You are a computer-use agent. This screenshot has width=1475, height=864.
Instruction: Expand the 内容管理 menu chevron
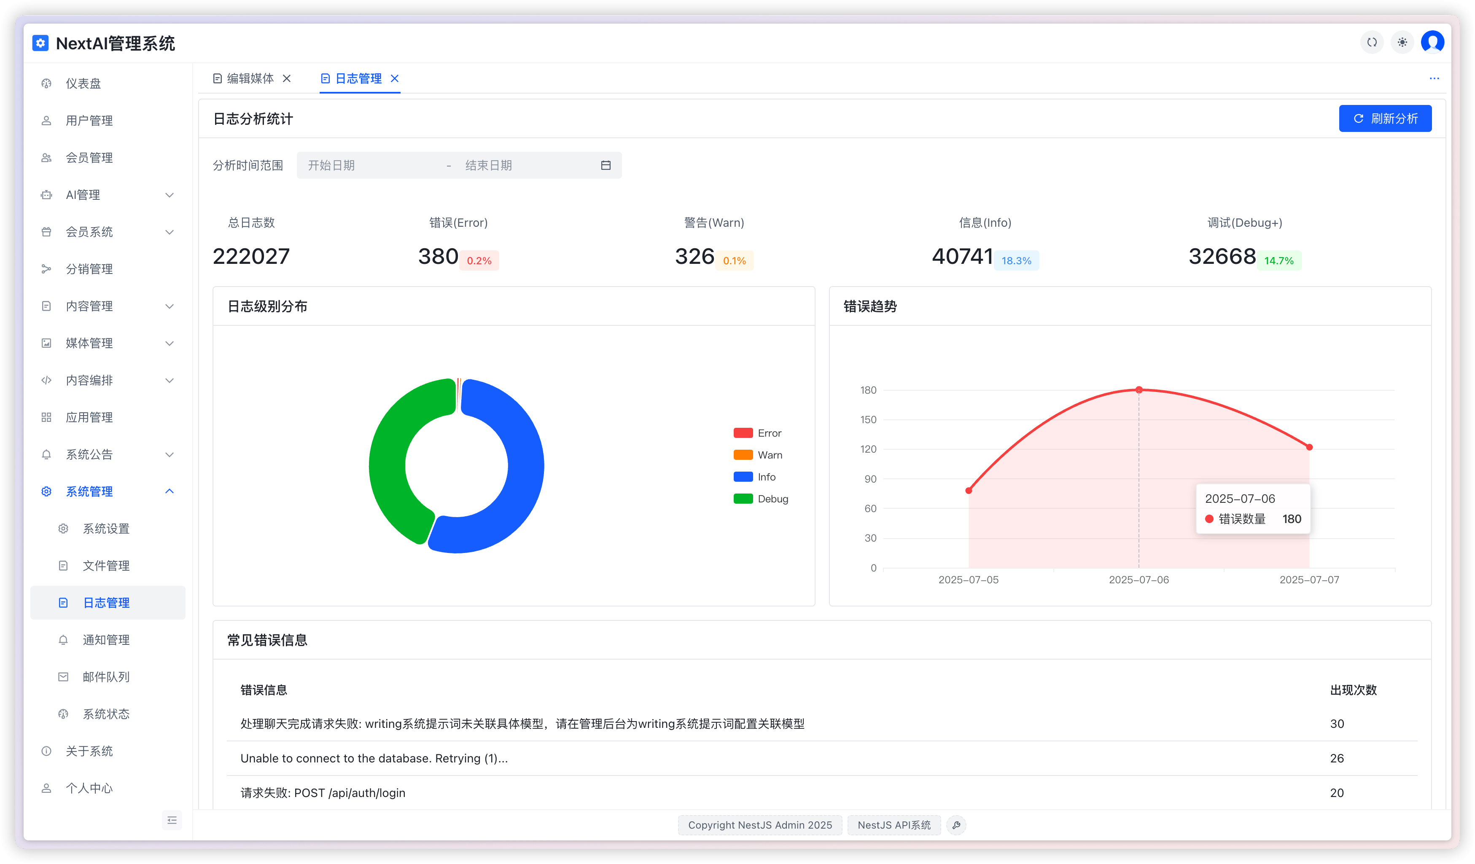[170, 306]
